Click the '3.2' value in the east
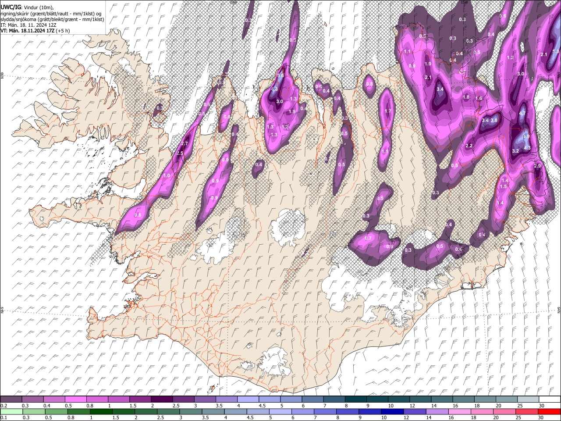The height and width of the screenshot is (421, 561). click(515, 151)
